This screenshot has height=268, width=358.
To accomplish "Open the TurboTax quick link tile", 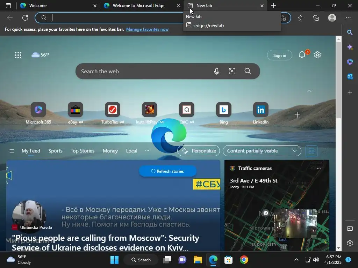I will pos(113,113).
